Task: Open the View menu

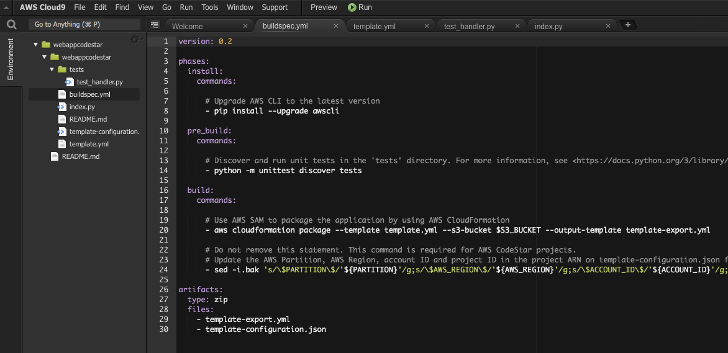Action: tap(146, 7)
